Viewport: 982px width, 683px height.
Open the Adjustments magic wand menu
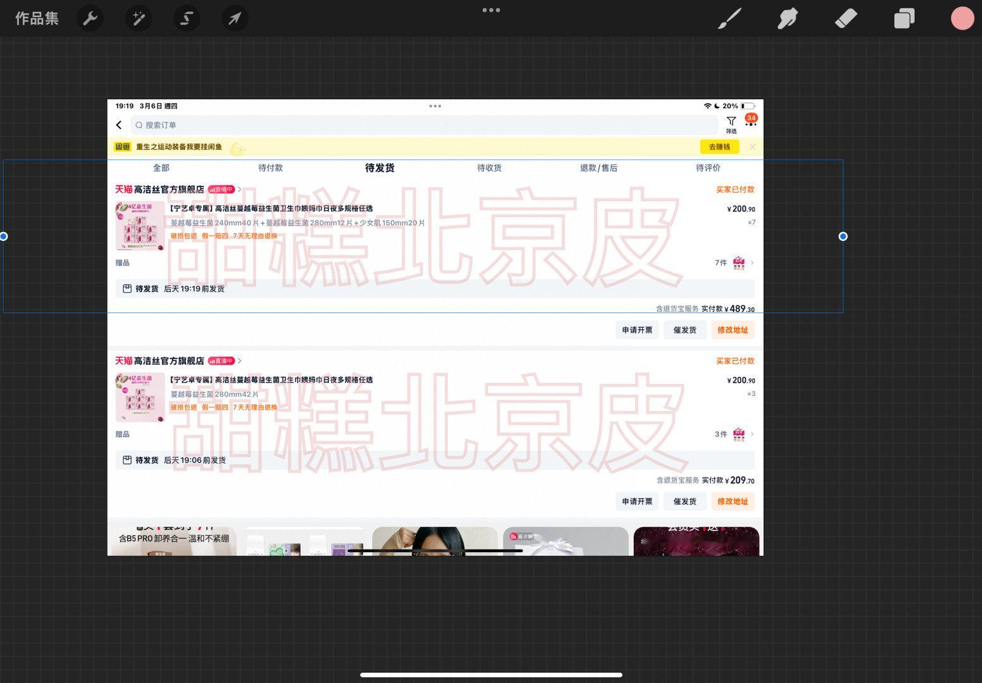click(138, 18)
